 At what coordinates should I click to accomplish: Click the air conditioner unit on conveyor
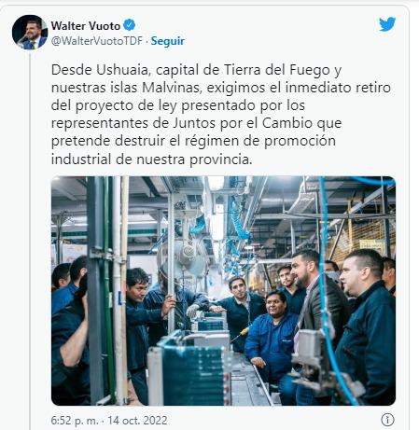[x=189, y=371]
